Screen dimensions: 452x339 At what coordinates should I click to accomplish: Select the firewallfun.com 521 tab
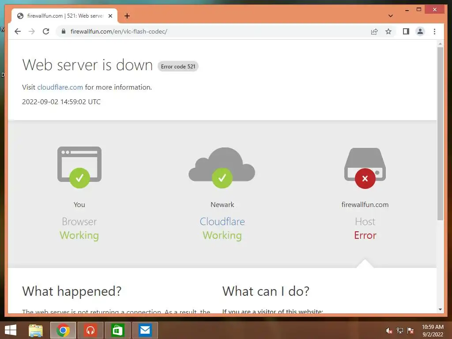tap(64, 16)
